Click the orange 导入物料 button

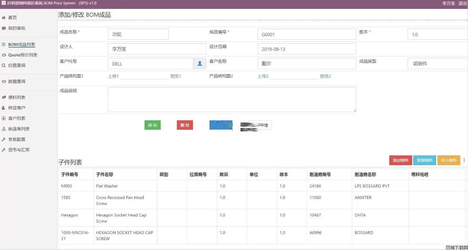click(448, 160)
